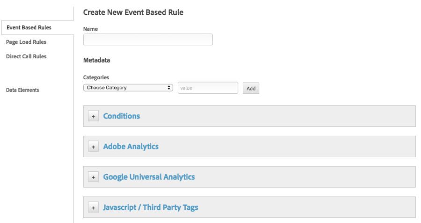Click the Conditions section title
The height and width of the screenshot is (223, 421).
(122, 116)
